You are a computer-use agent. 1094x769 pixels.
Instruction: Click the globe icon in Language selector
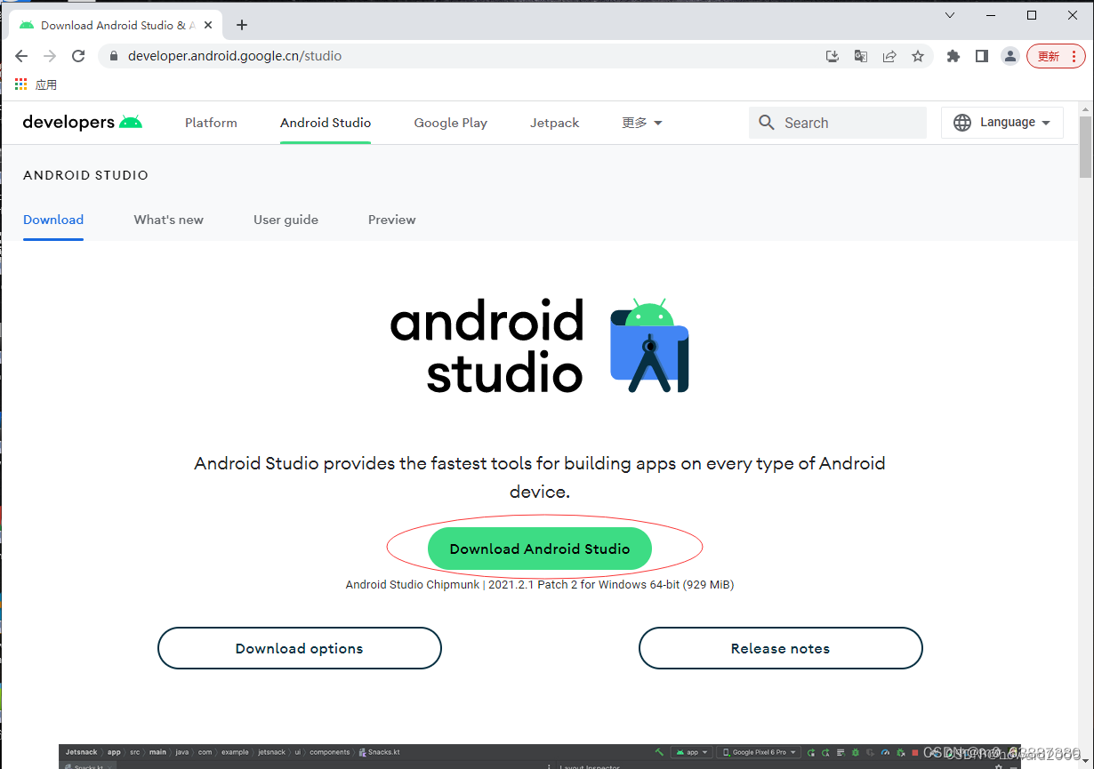coord(962,123)
